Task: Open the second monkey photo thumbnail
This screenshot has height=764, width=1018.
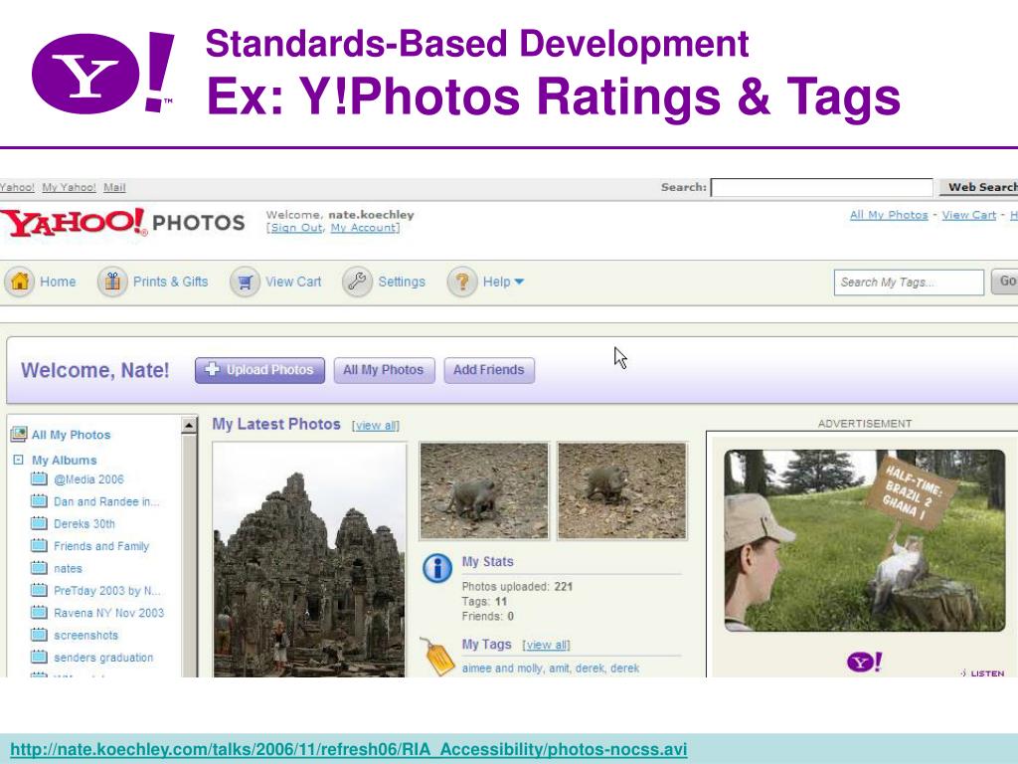Action: (622, 491)
